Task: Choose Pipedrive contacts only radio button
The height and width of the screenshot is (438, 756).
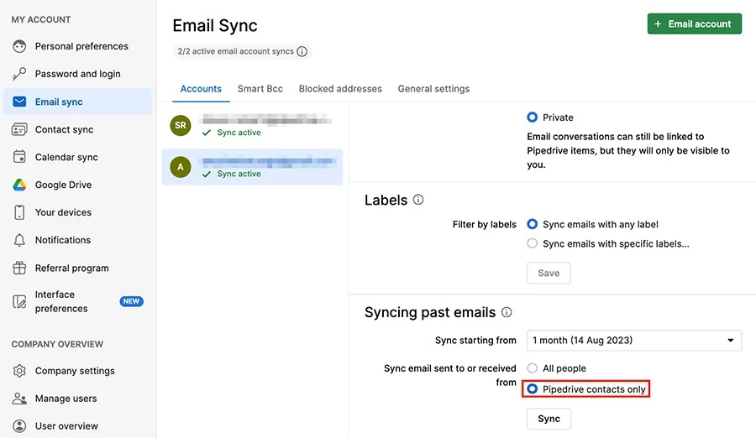Action: coord(532,388)
